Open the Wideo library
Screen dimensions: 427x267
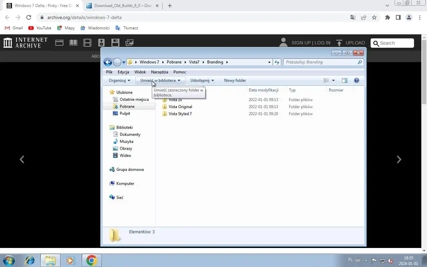(x=125, y=156)
